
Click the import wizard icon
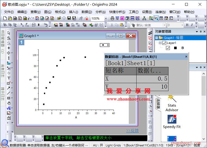pyautogui.click(x=56, y=25)
